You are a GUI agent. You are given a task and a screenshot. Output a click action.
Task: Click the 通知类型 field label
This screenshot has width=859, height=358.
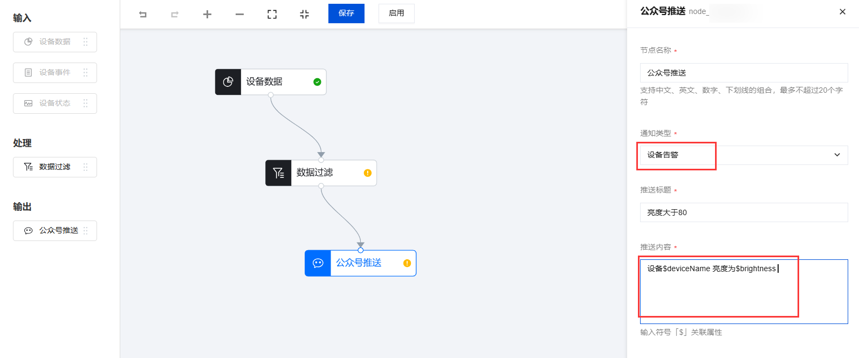[656, 133]
